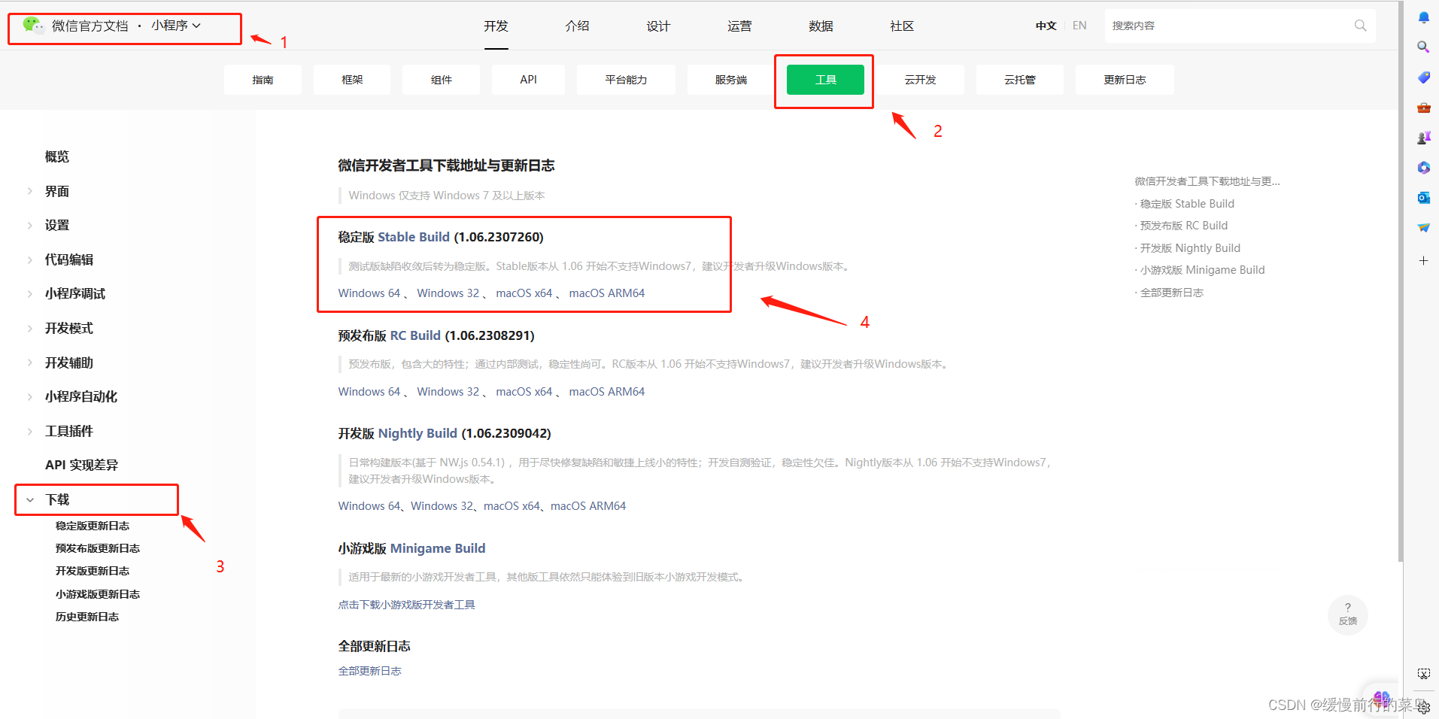
Task: Open the 小程序 dropdown in the header
Action: (x=176, y=26)
